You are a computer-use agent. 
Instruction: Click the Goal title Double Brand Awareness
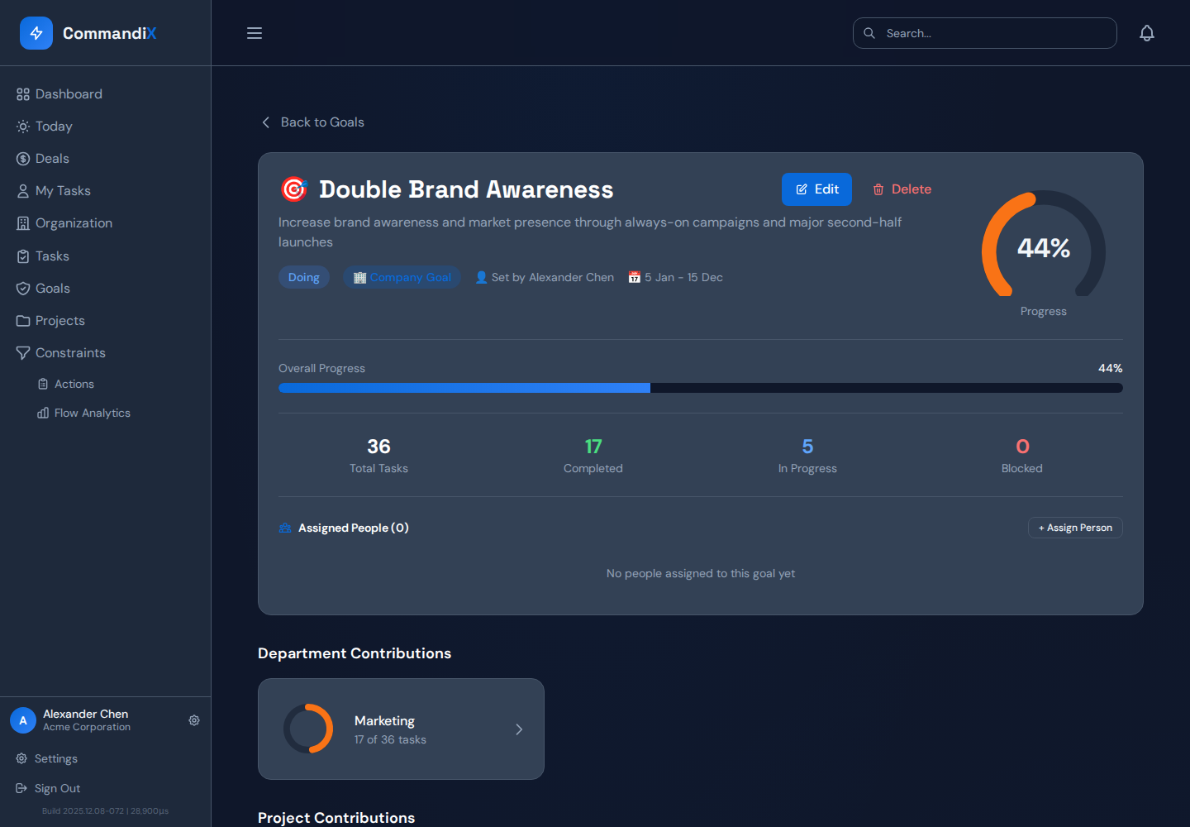point(466,189)
